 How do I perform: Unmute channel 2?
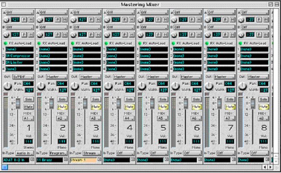[x=62, y=107]
